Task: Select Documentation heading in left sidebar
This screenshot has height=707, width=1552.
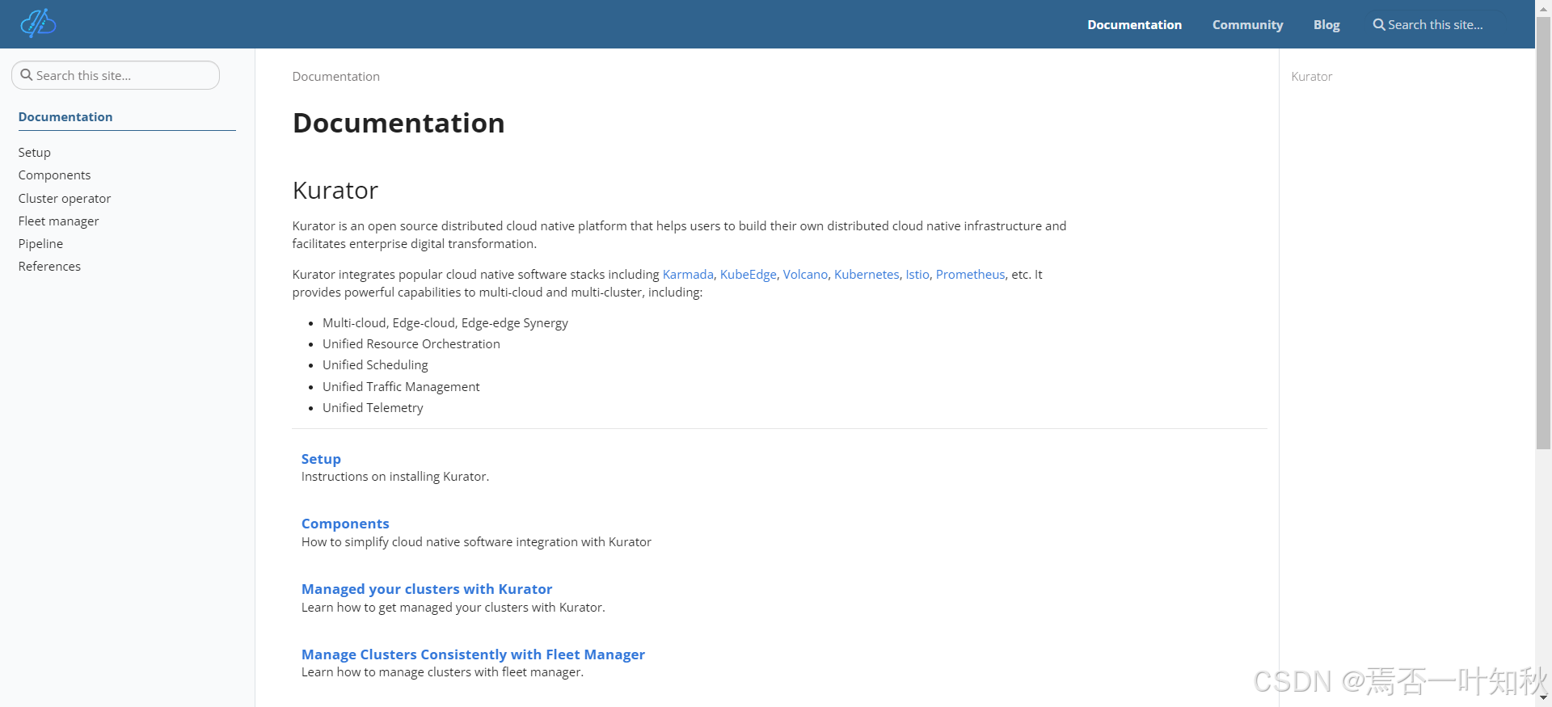Action: click(65, 117)
